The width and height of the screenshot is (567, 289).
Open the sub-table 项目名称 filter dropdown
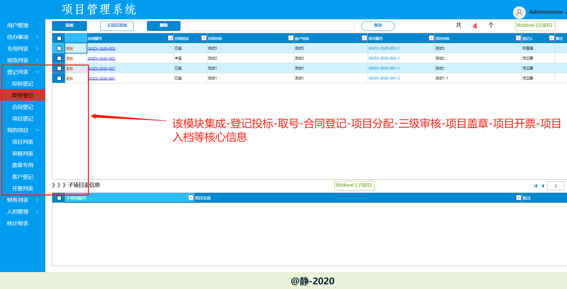pyautogui.click(x=519, y=198)
